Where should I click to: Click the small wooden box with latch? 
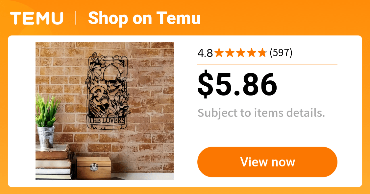tap(94, 168)
